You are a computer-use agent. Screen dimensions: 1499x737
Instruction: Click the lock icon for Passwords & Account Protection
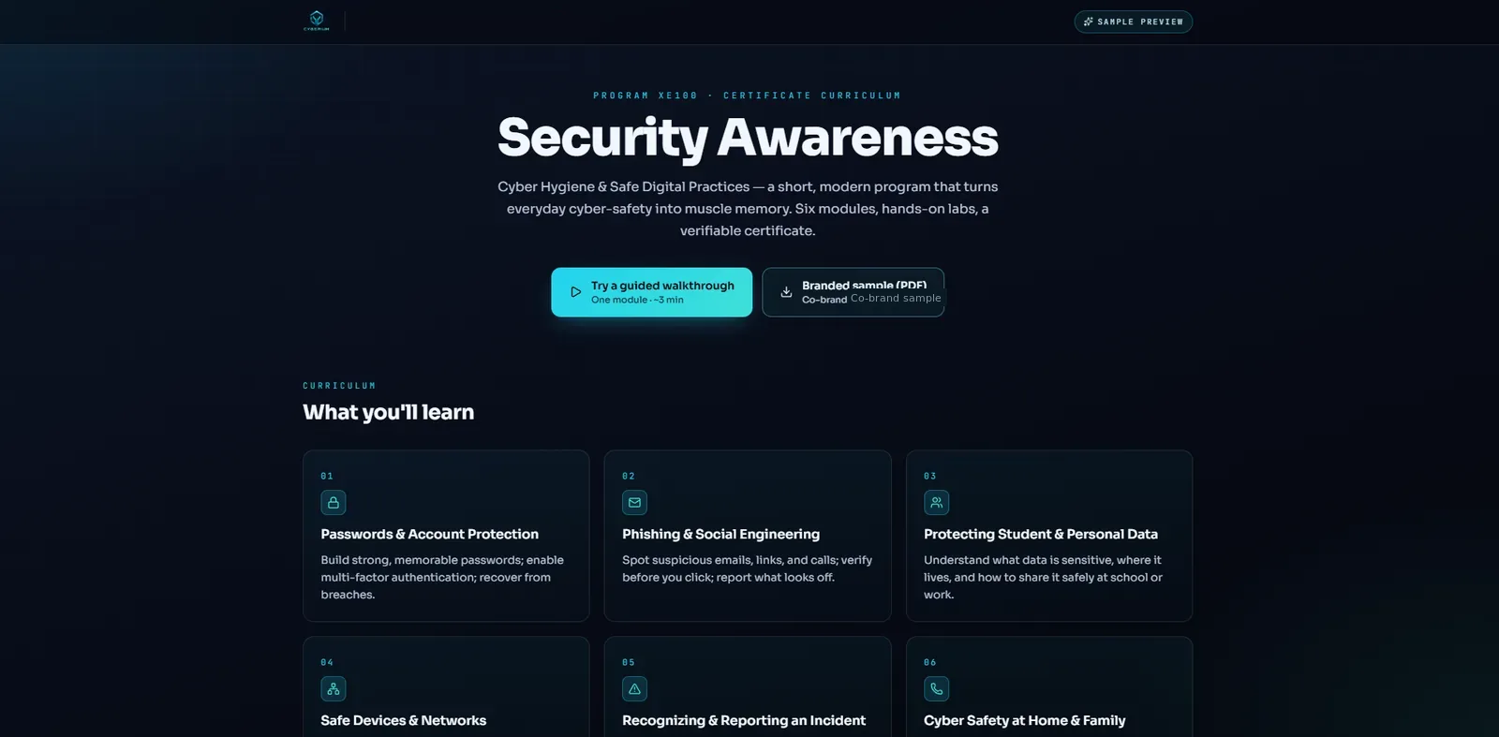tap(334, 503)
